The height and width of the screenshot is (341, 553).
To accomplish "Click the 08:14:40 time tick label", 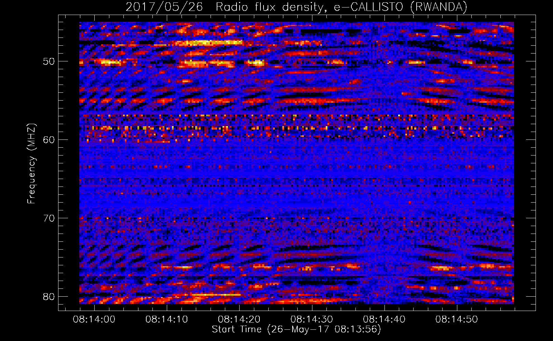I will pos(384,320).
